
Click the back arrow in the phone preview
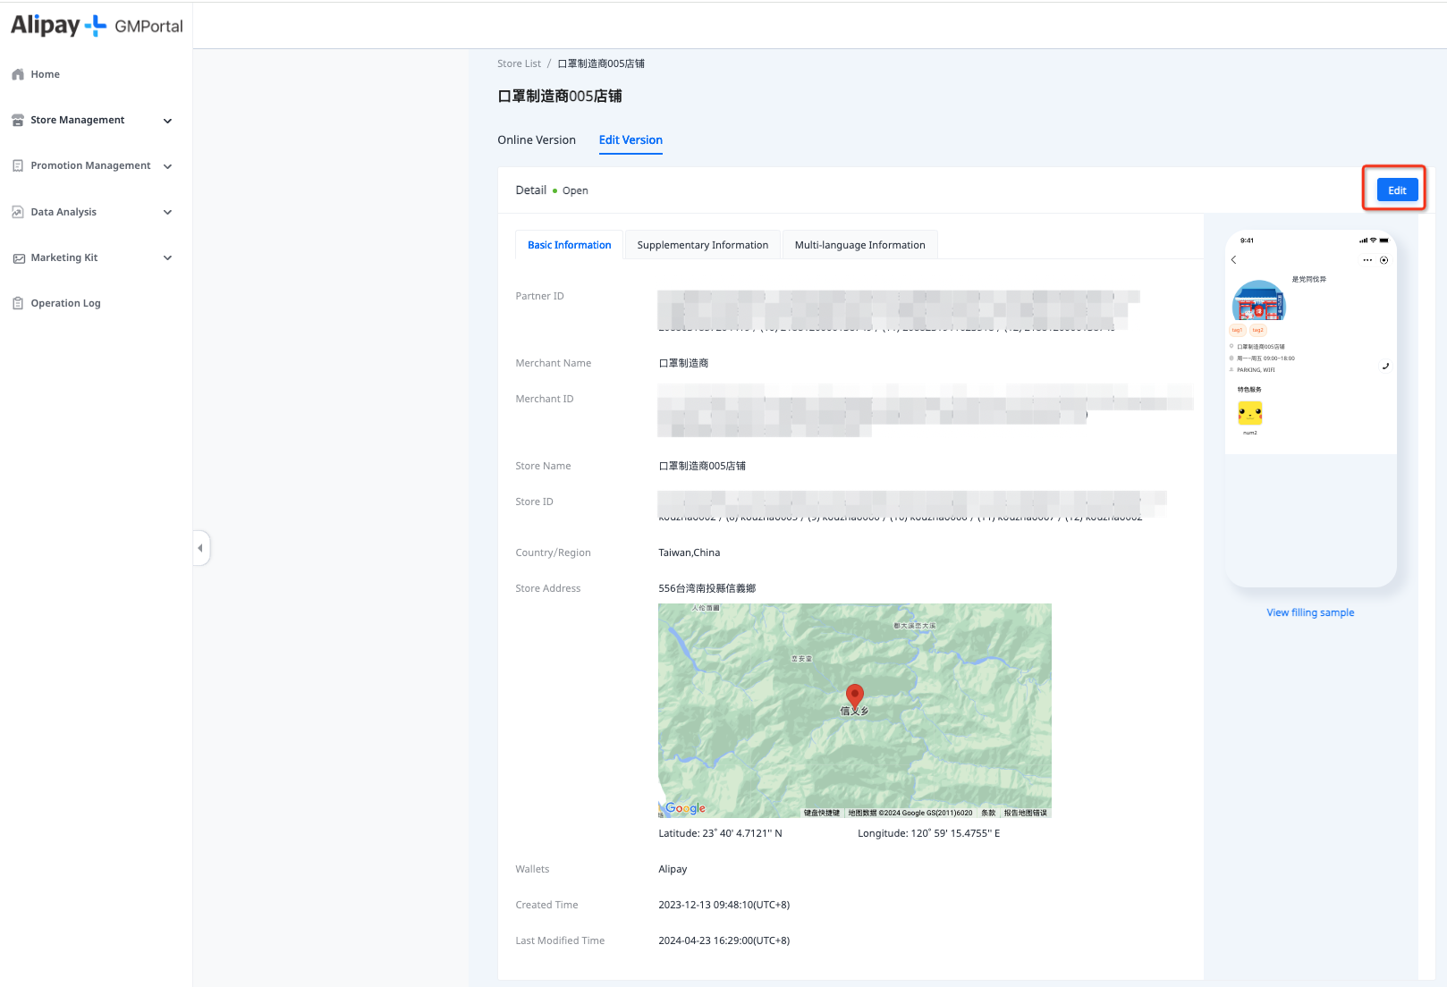point(1234,260)
